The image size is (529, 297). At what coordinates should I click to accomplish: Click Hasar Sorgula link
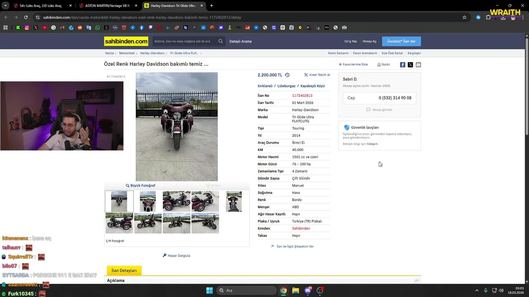coord(176,256)
